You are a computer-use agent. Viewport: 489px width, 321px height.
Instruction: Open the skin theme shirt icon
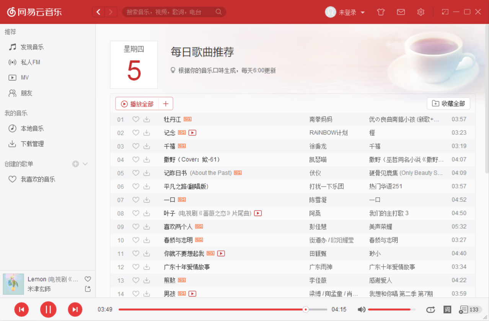coord(381,12)
